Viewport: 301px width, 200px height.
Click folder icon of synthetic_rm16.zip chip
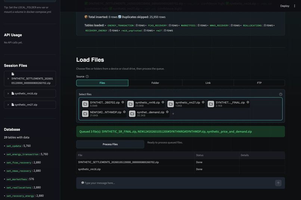point(130,104)
